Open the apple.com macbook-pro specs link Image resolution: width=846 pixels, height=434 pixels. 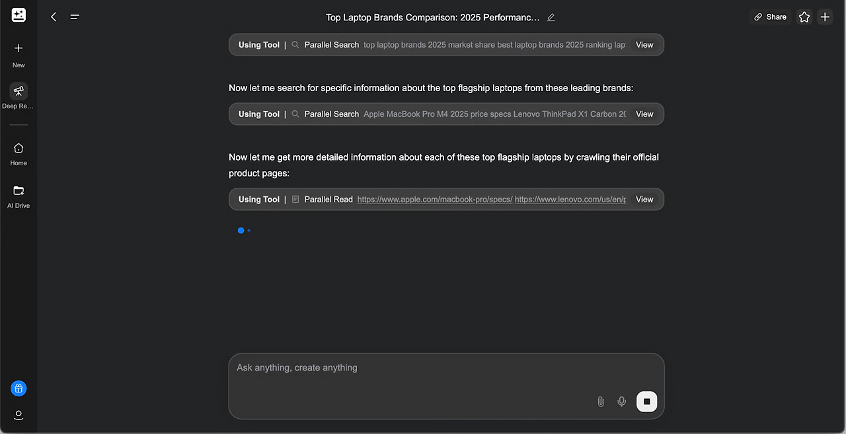435,199
